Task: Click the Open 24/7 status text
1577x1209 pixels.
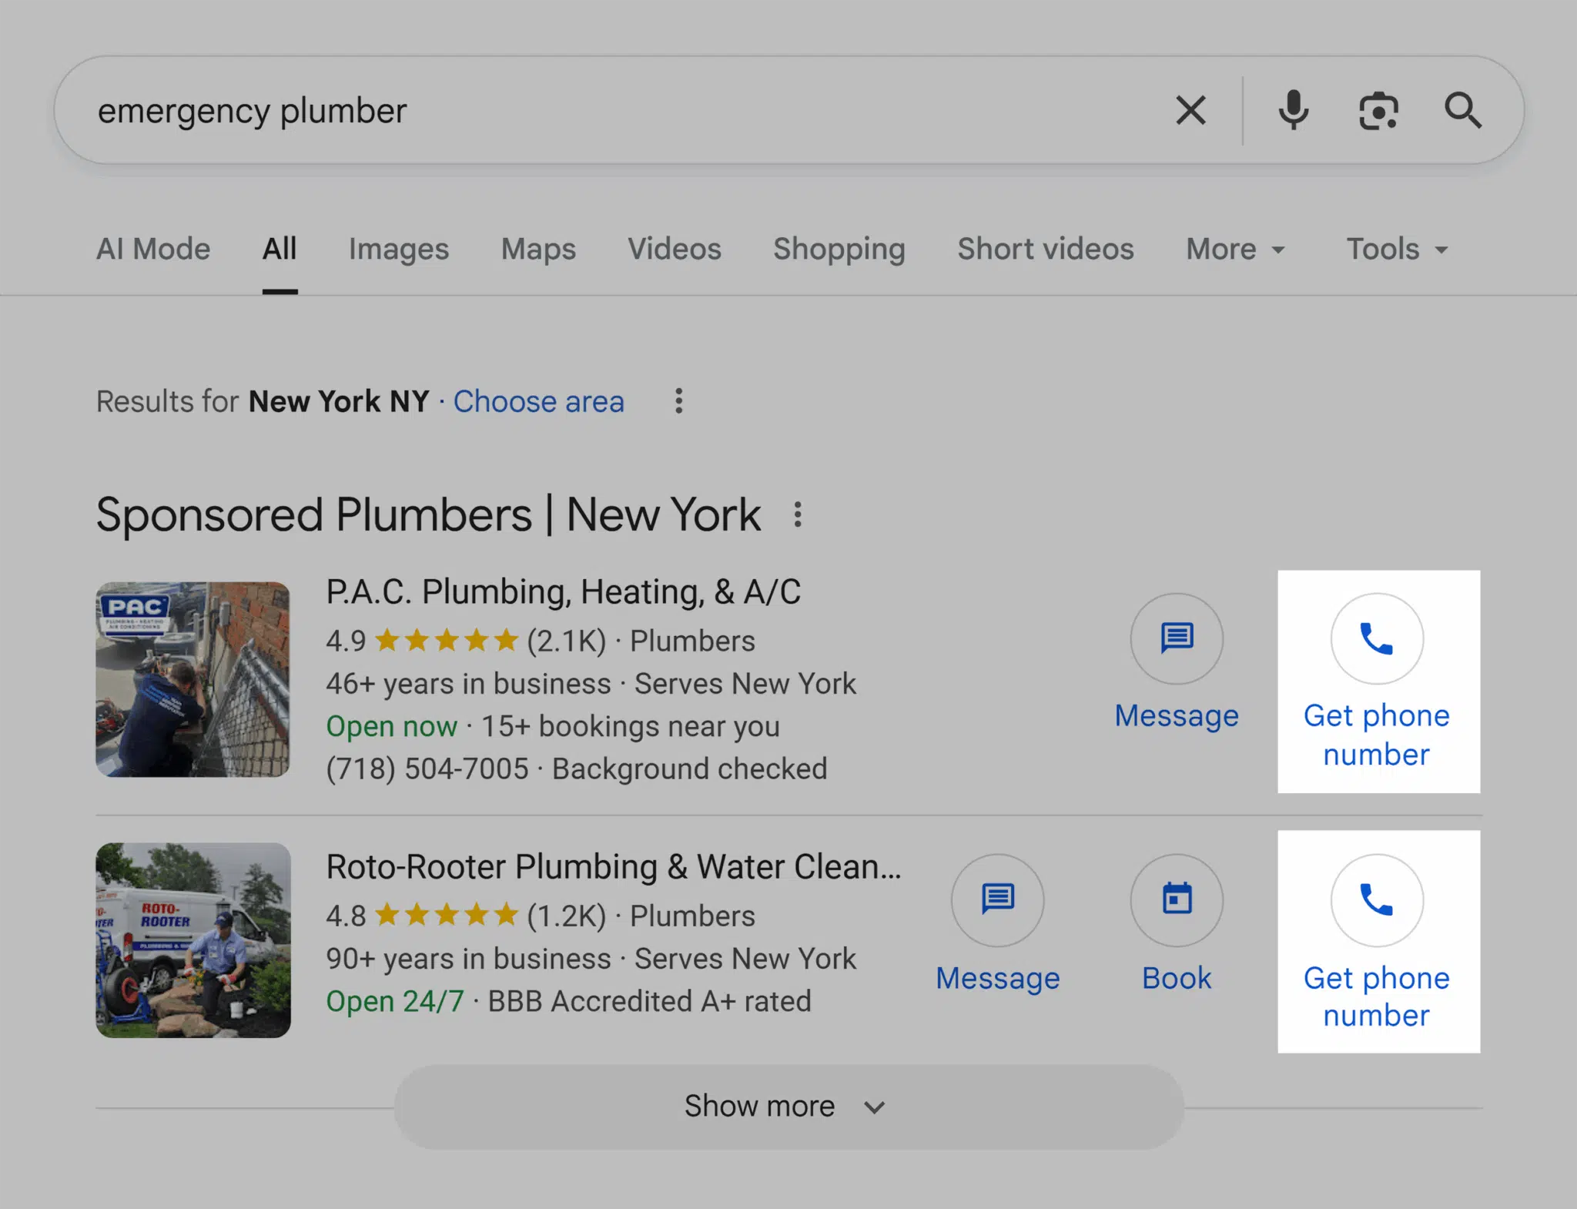Action: tap(395, 1001)
